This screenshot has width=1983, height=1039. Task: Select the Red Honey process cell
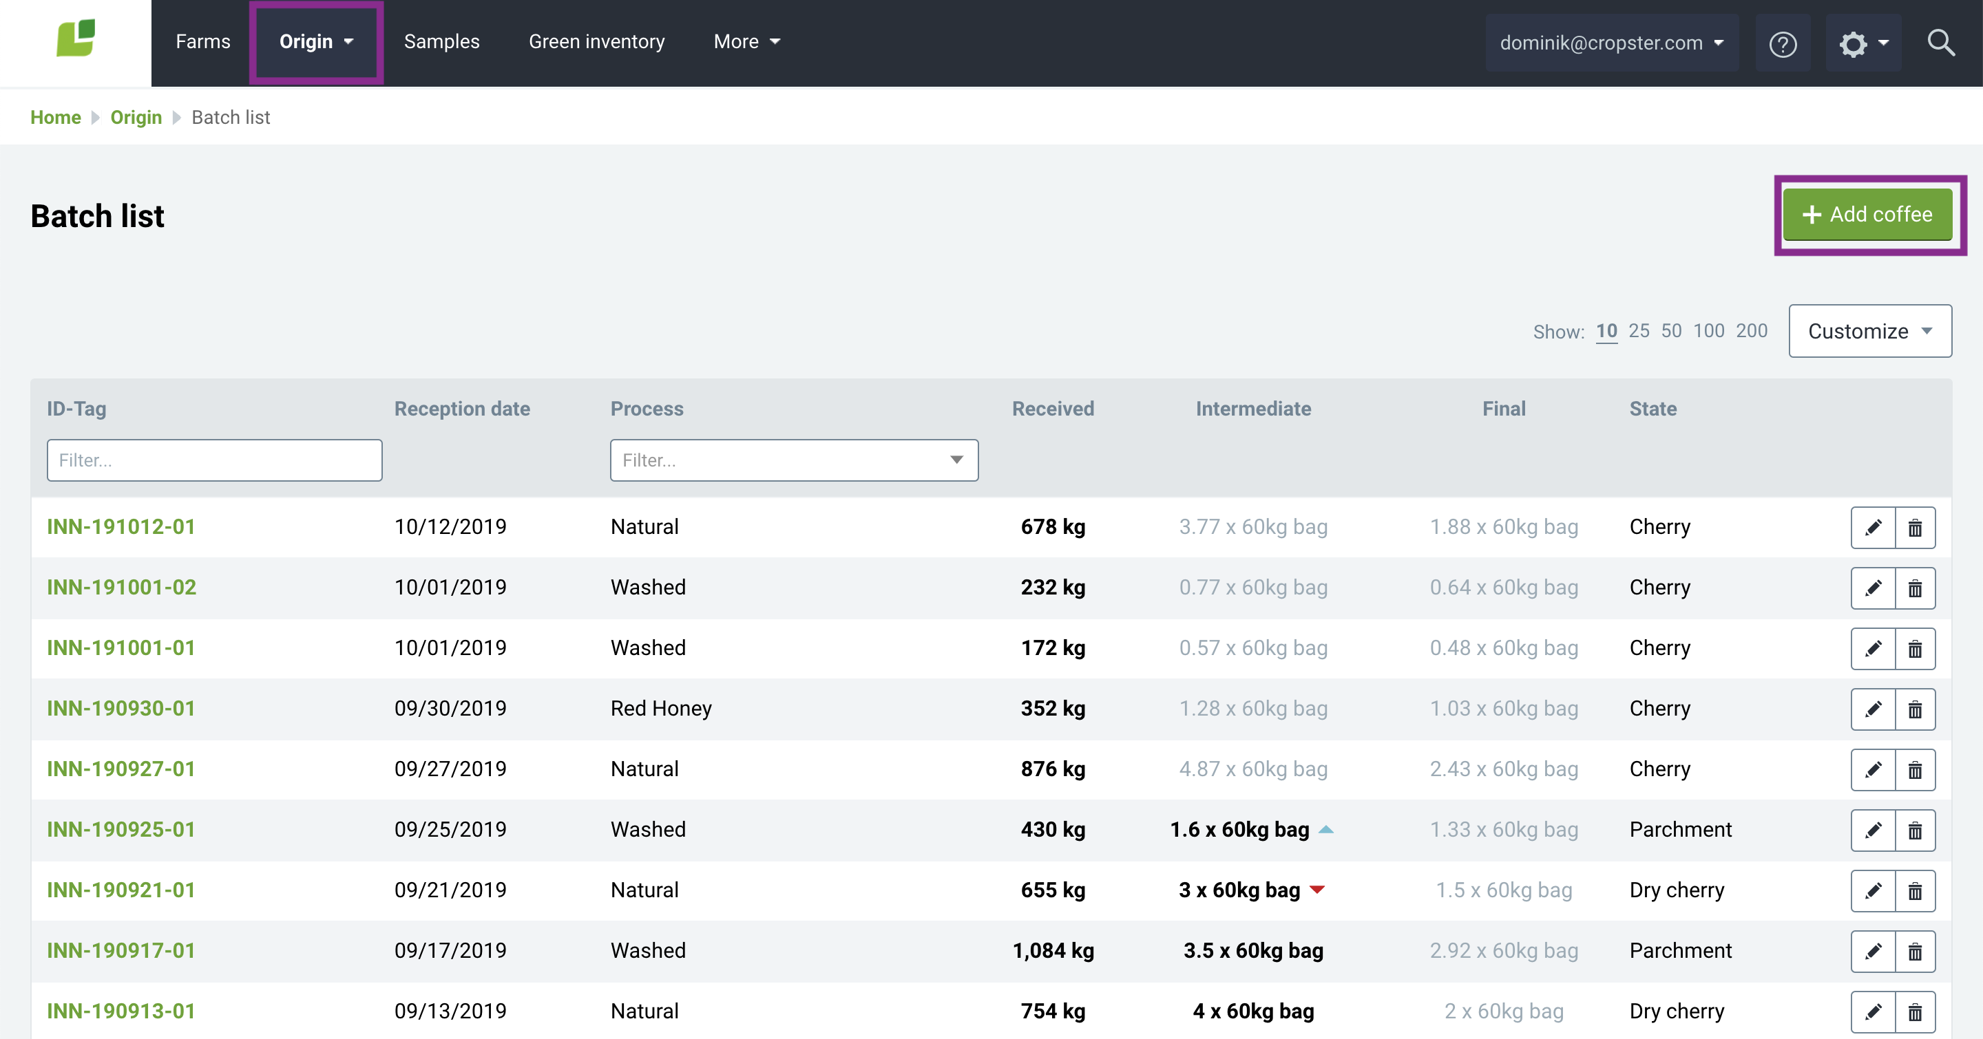pyautogui.click(x=660, y=709)
